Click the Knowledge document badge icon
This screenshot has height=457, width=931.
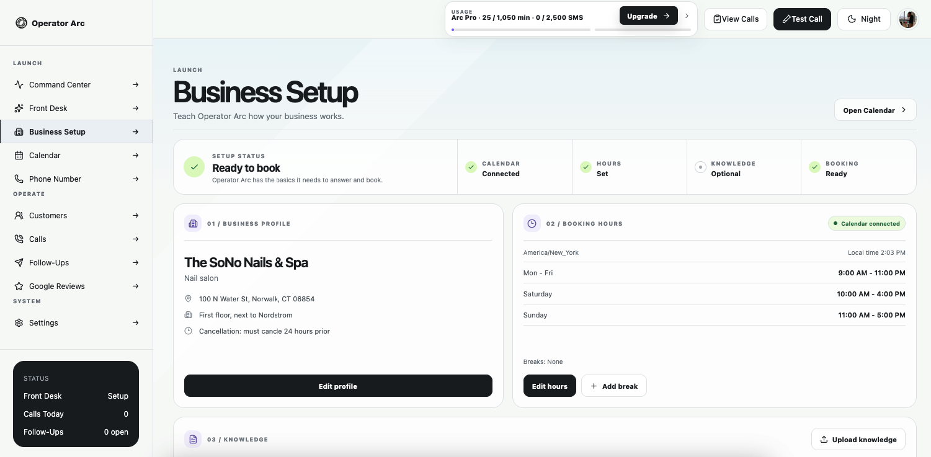(x=193, y=439)
